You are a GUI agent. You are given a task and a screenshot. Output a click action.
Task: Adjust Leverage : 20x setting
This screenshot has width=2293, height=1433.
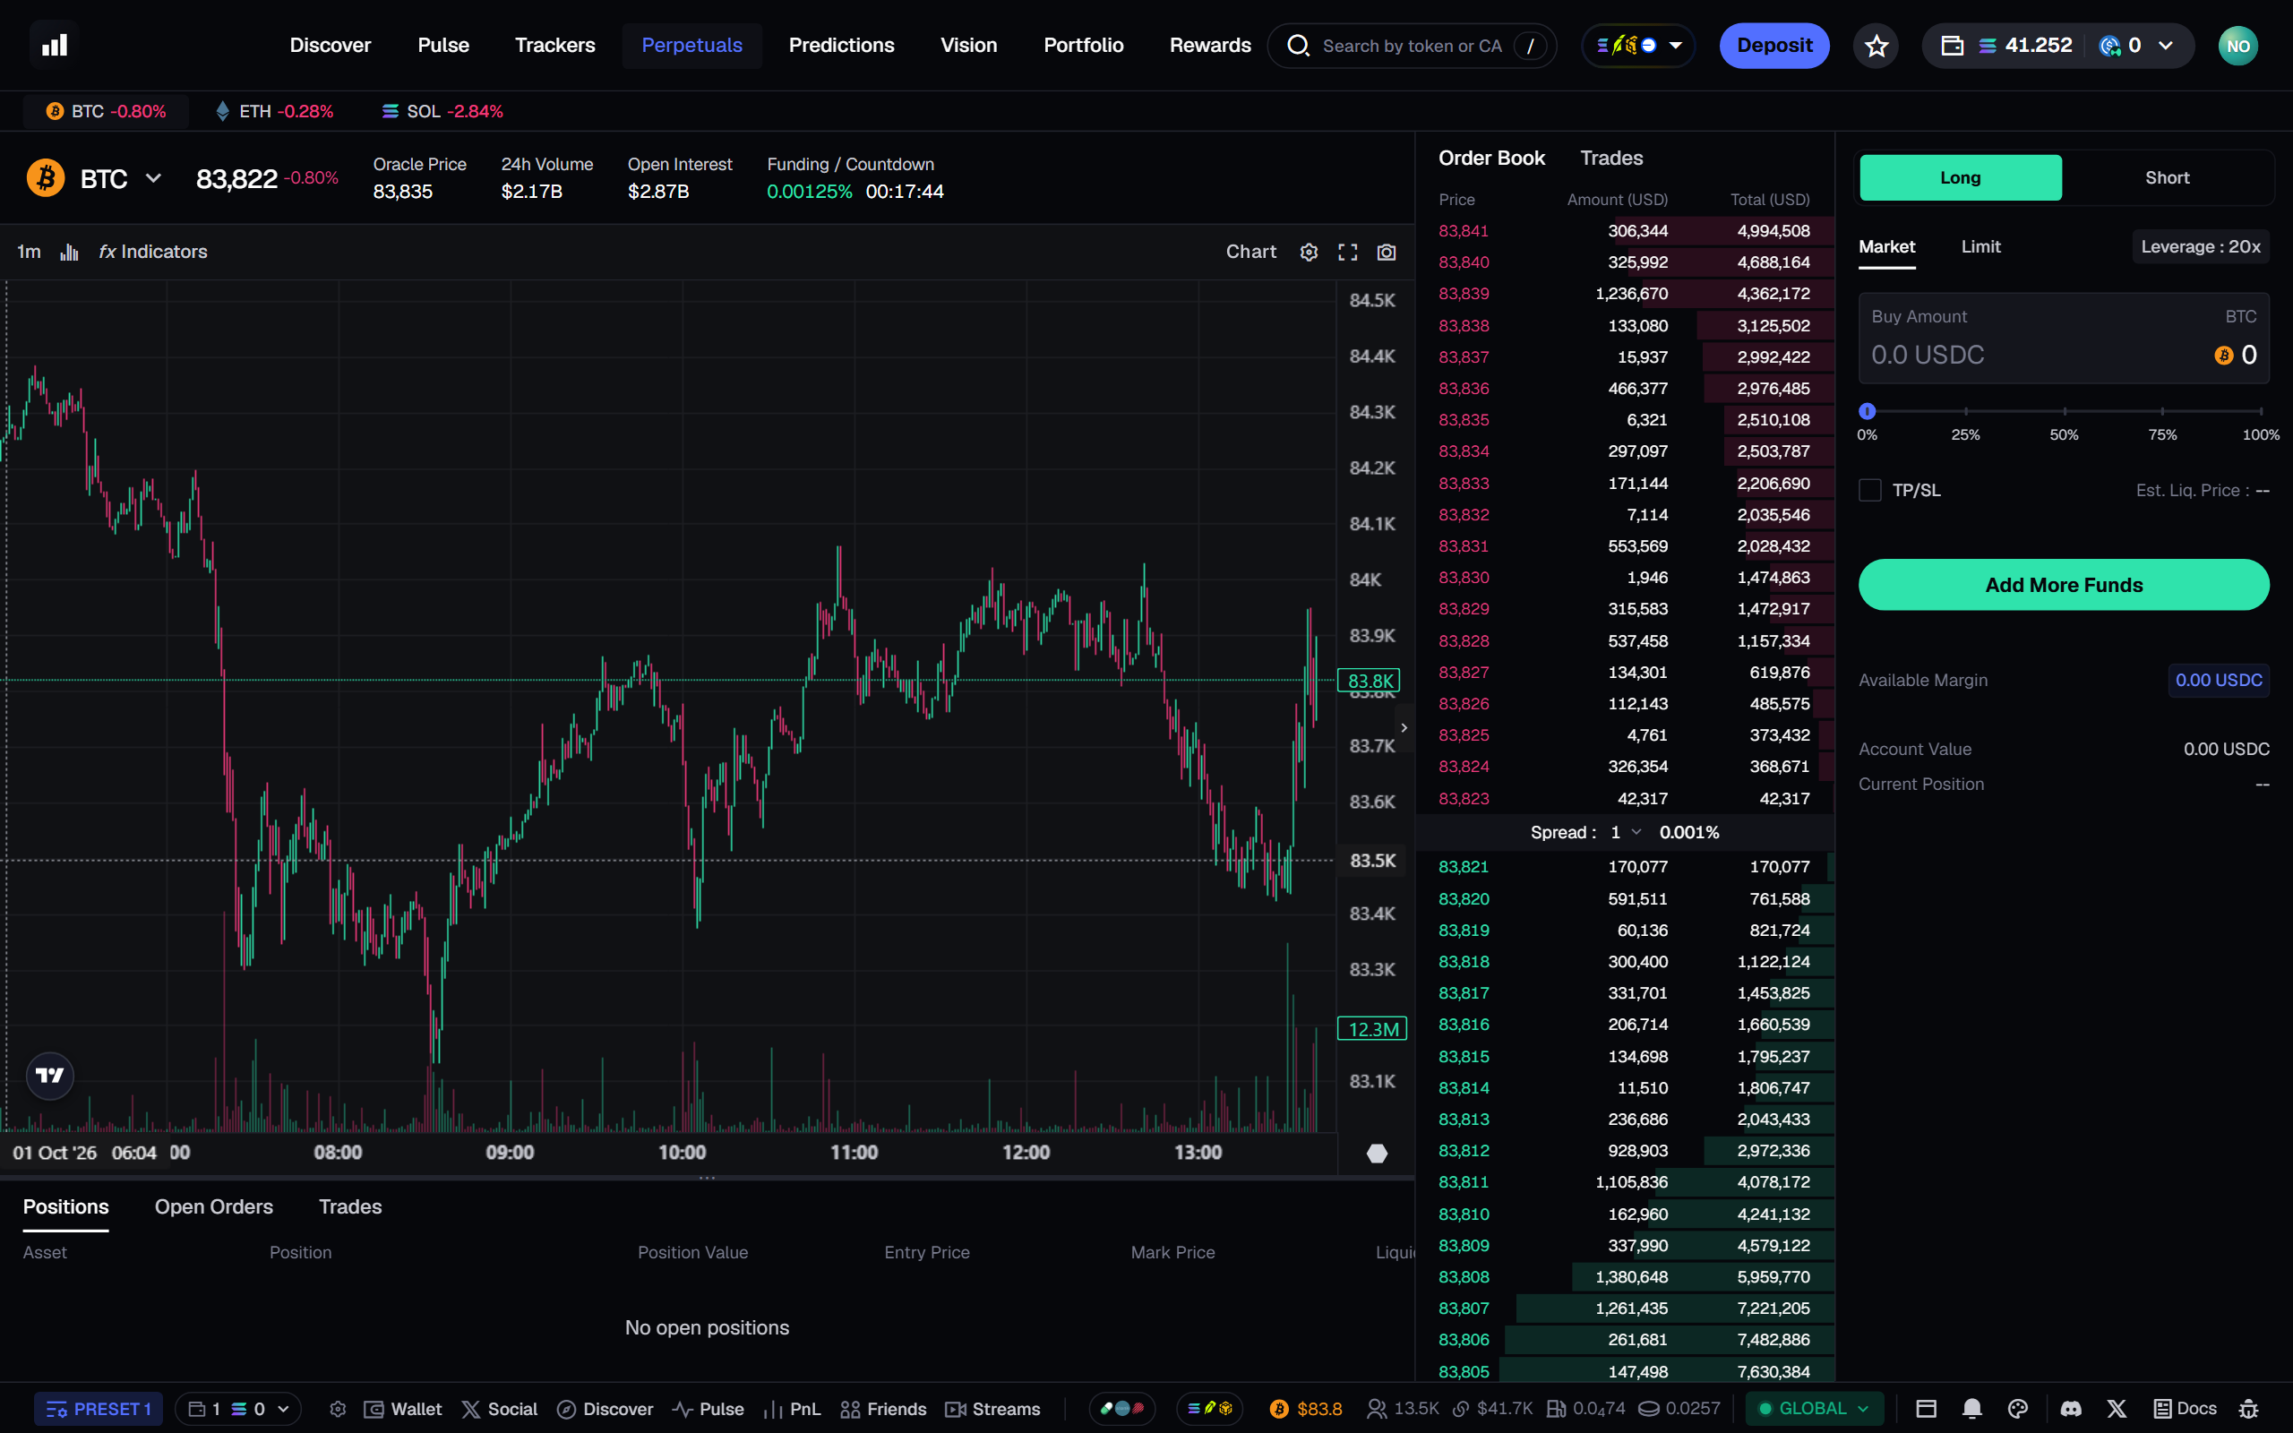click(2200, 246)
